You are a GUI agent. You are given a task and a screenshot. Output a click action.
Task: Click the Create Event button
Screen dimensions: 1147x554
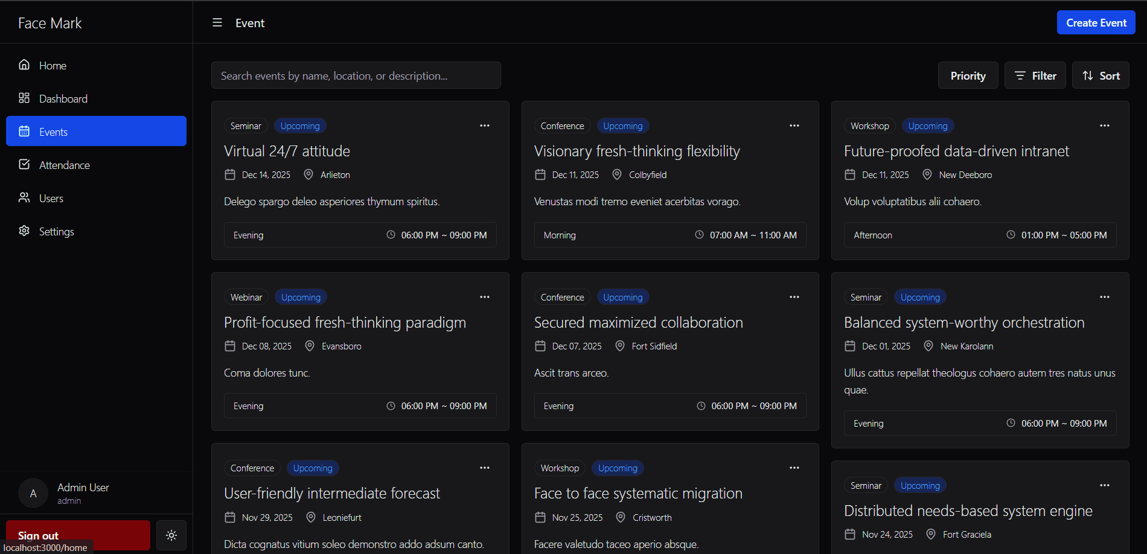tap(1096, 22)
